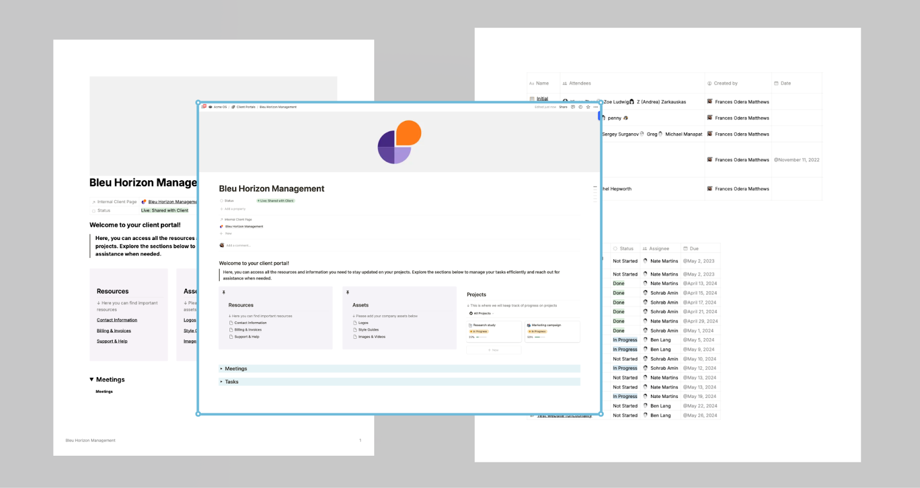Open the All Projects view dropdown
This screenshot has height=488, width=920.
(482, 313)
